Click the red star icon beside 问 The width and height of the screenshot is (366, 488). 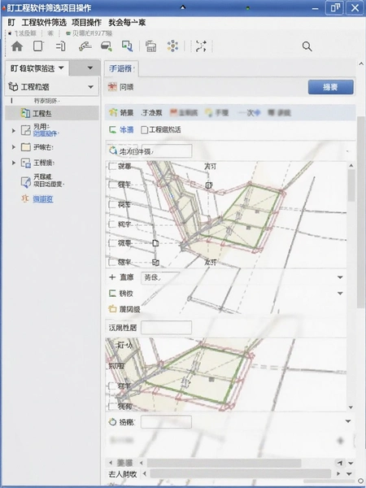click(x=112, y=87)
